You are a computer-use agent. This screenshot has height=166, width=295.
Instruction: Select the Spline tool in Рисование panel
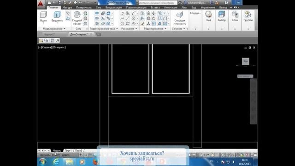pos(122,18)
